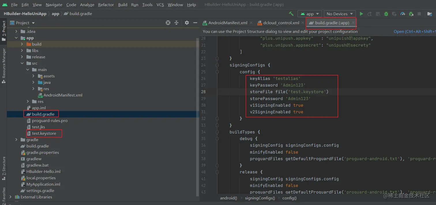Collapse signingConfigs block fold marker in gutter

tap(217, 65)
